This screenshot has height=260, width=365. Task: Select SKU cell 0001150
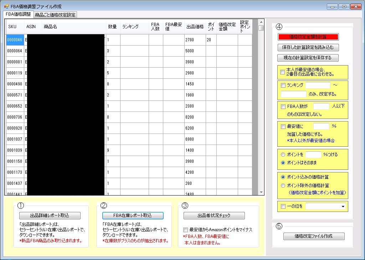pos(15,161)
